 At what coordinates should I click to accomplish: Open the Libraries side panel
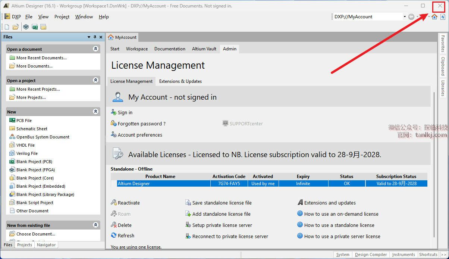[443, 88]
